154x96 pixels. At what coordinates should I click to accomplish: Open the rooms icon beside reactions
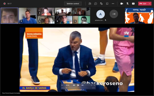click(x=107, y=4)
